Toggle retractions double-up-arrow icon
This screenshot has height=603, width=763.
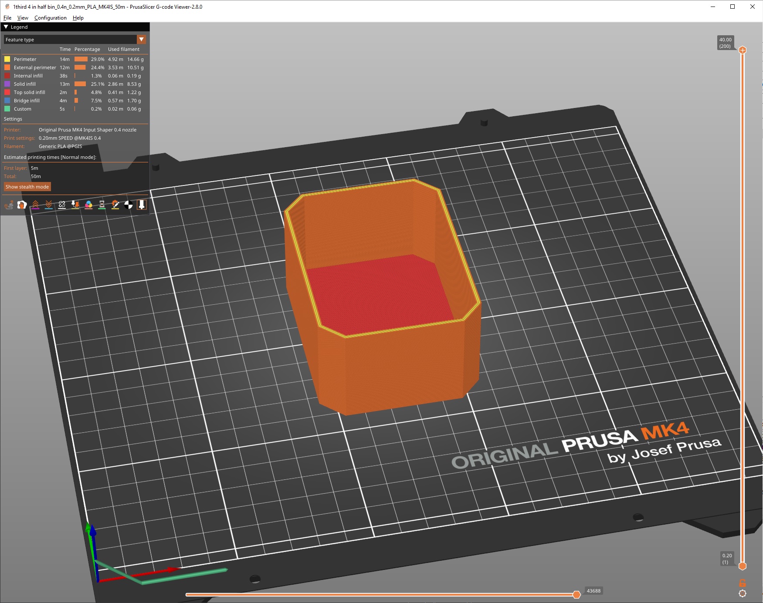35,205
